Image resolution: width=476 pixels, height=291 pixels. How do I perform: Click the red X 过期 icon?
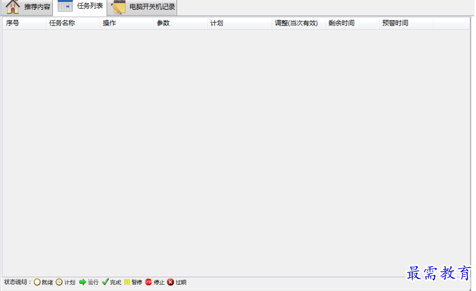[x=171, y=282]
